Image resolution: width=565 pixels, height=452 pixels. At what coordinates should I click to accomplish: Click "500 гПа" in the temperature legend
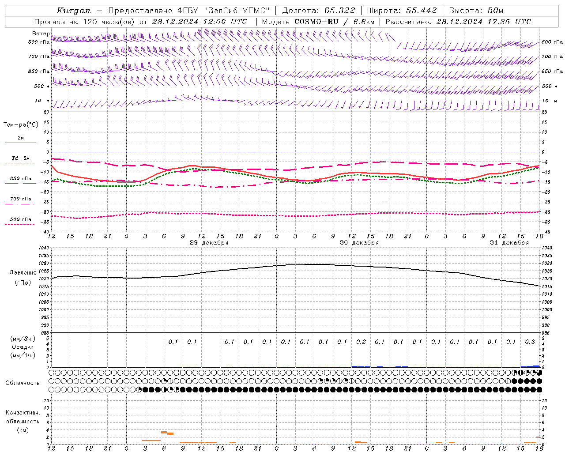(x=21, y=219)
